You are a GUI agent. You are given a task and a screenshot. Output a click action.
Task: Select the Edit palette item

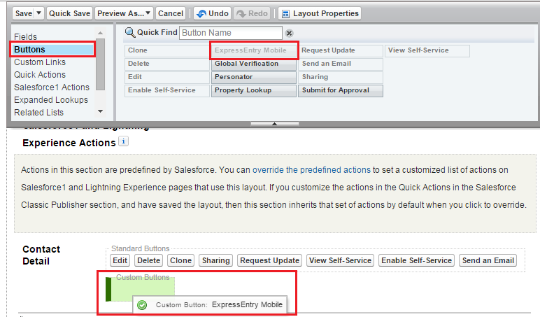pos(166,77)
